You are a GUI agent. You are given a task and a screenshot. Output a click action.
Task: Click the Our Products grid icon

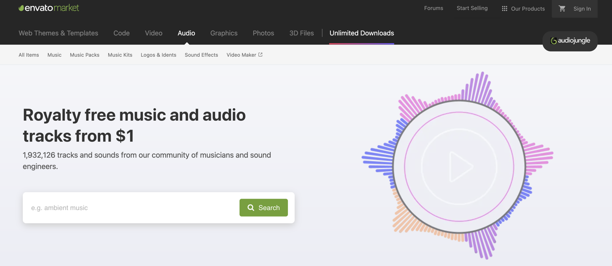[x=504, y=8]
